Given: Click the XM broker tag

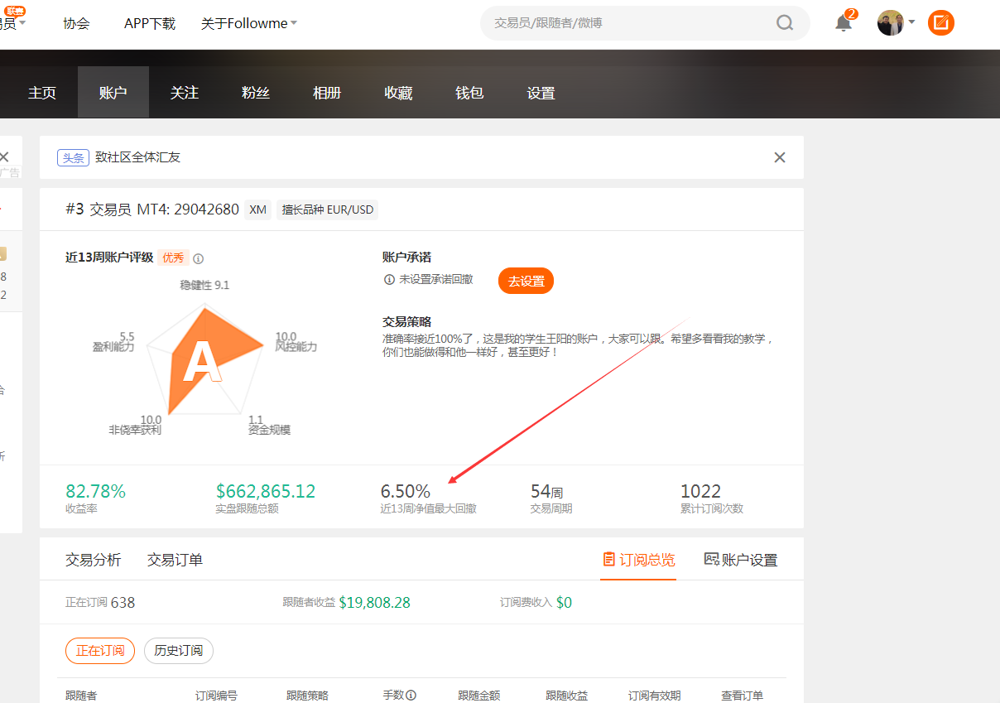Looking at the screenshot, I should 258,209.
